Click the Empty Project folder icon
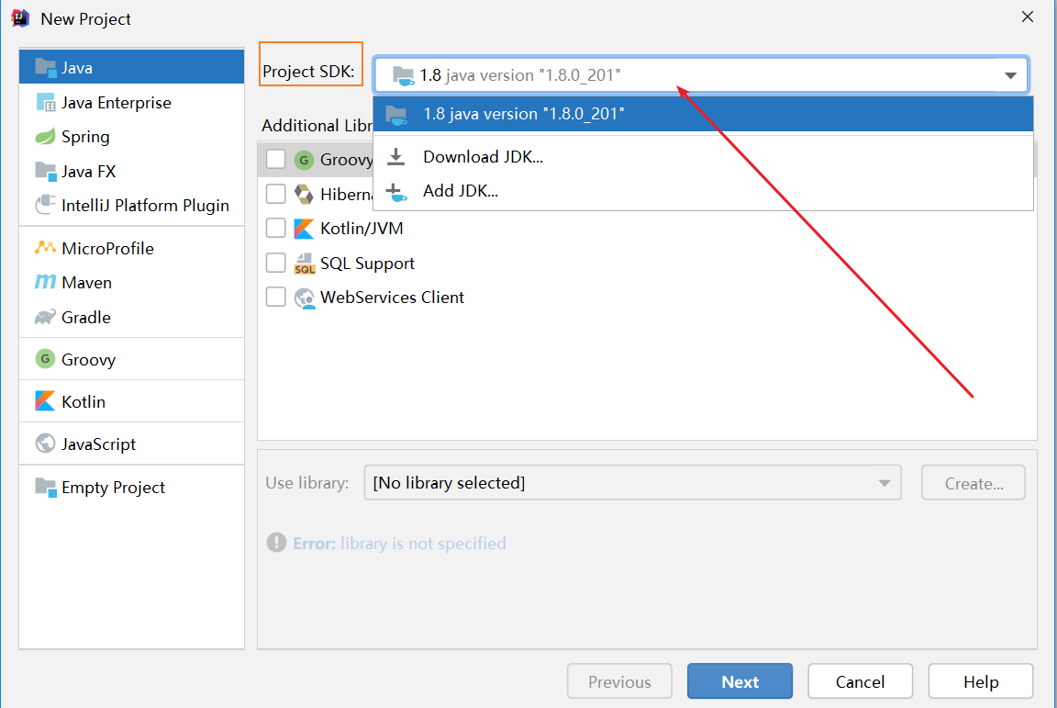The width and height of the screenshot is (1057, 708). [x=45, y=487]
